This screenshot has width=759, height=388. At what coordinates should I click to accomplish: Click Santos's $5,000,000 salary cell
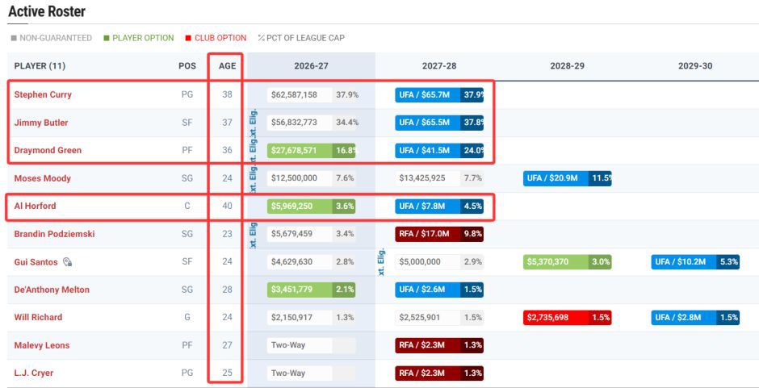coord(427,261)
